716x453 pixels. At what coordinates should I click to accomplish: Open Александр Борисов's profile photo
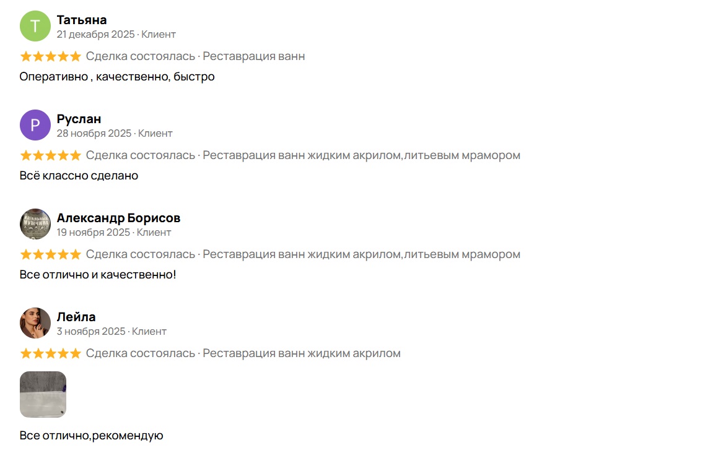(35, 224)
